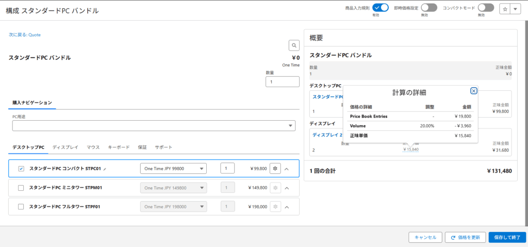Open dropdown arrow next to star button

(x=516, y=9)
